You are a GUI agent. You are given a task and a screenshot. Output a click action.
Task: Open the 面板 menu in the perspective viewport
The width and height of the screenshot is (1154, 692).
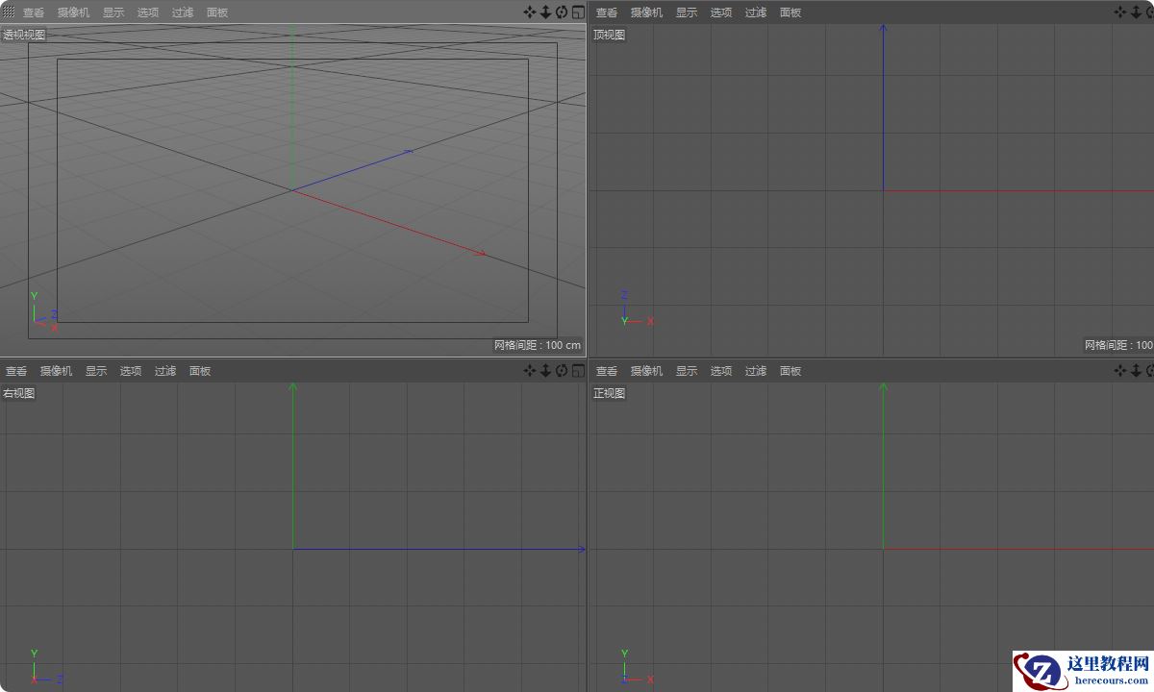point(217,12)
